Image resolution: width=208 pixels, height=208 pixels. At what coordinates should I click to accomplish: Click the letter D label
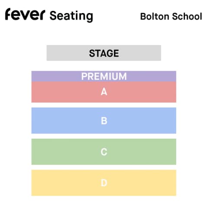pos(104,183)
